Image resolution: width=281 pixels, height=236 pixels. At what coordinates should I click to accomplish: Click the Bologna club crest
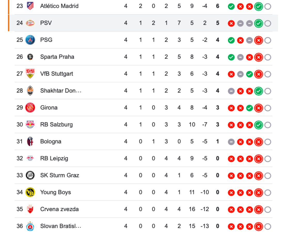pos(30,142)
